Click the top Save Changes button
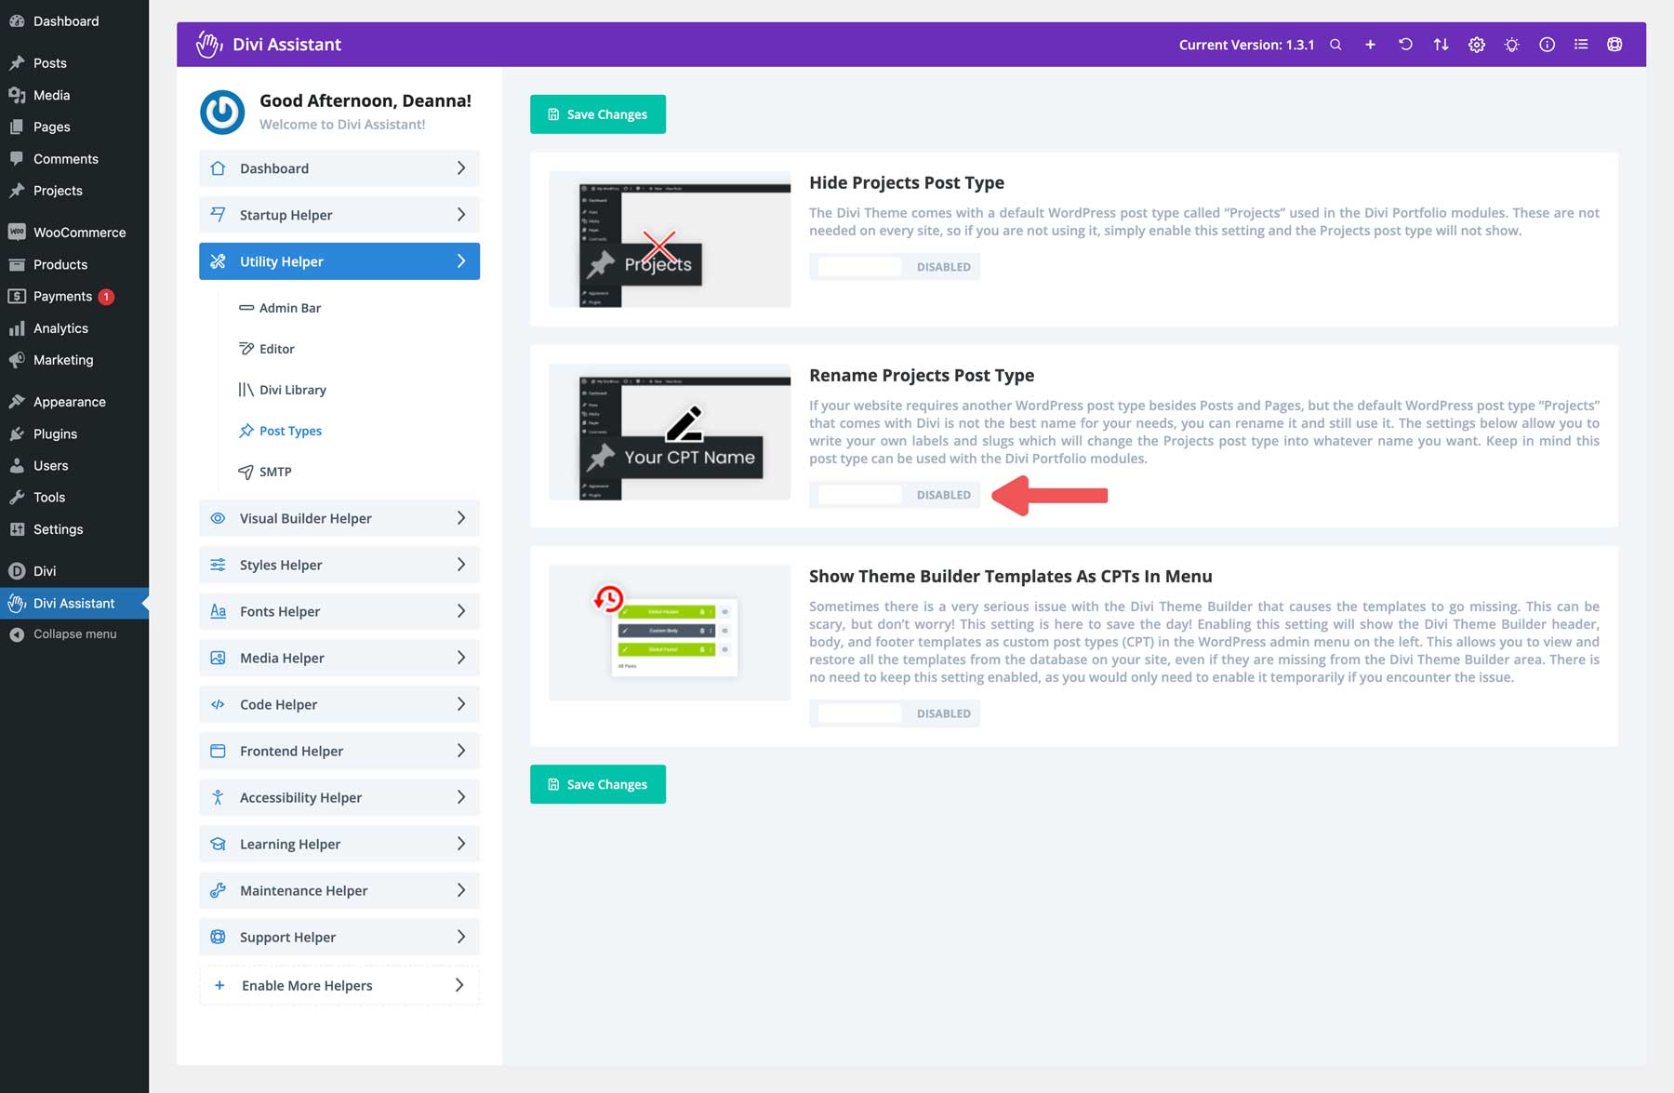Viewport: 1674px width, 1093px height. click(597, 113)
